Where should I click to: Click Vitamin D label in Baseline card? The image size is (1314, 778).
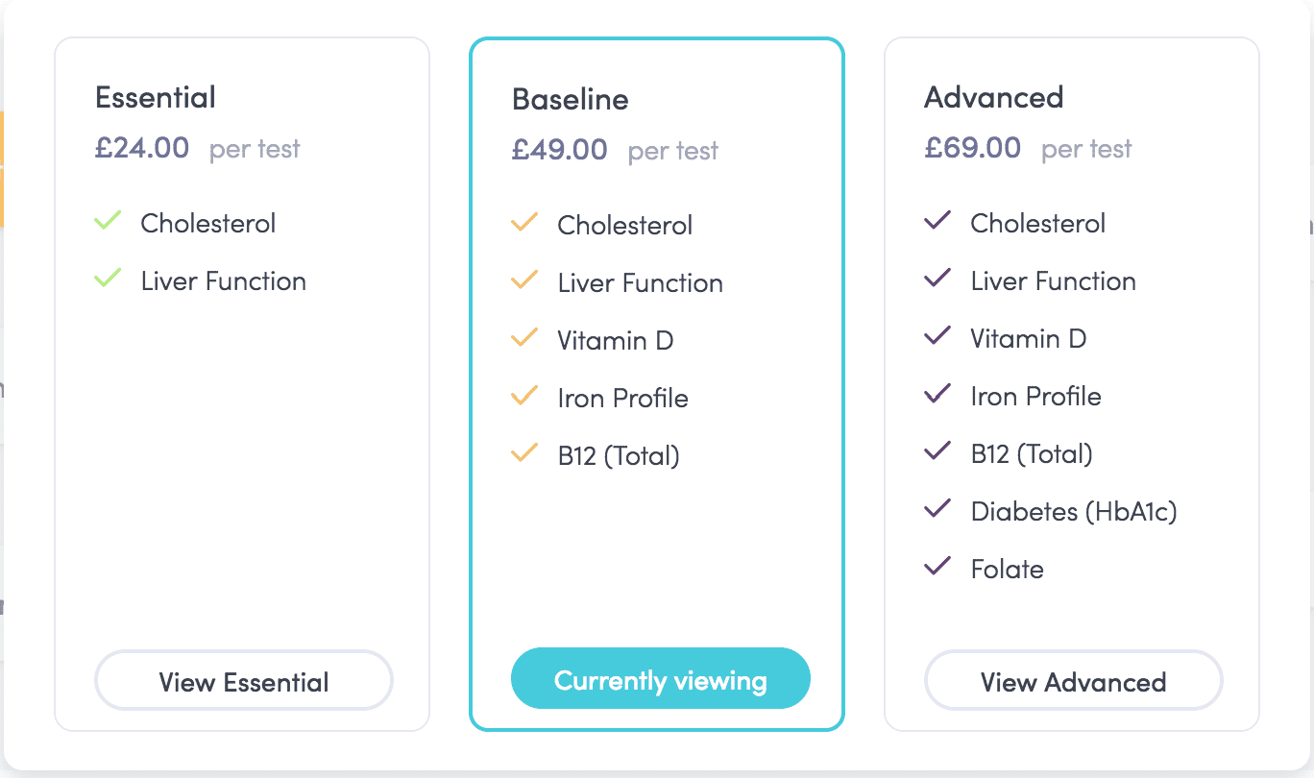tap(616, 340)
